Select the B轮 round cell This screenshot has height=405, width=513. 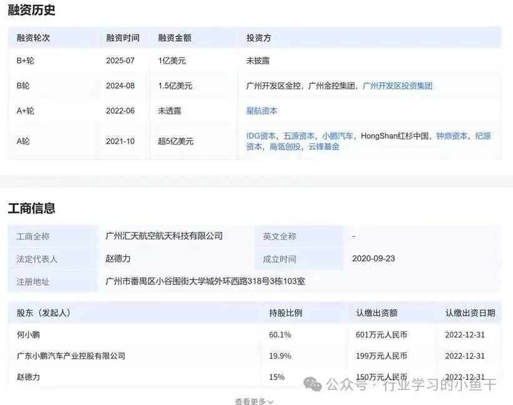coord(23,86)
